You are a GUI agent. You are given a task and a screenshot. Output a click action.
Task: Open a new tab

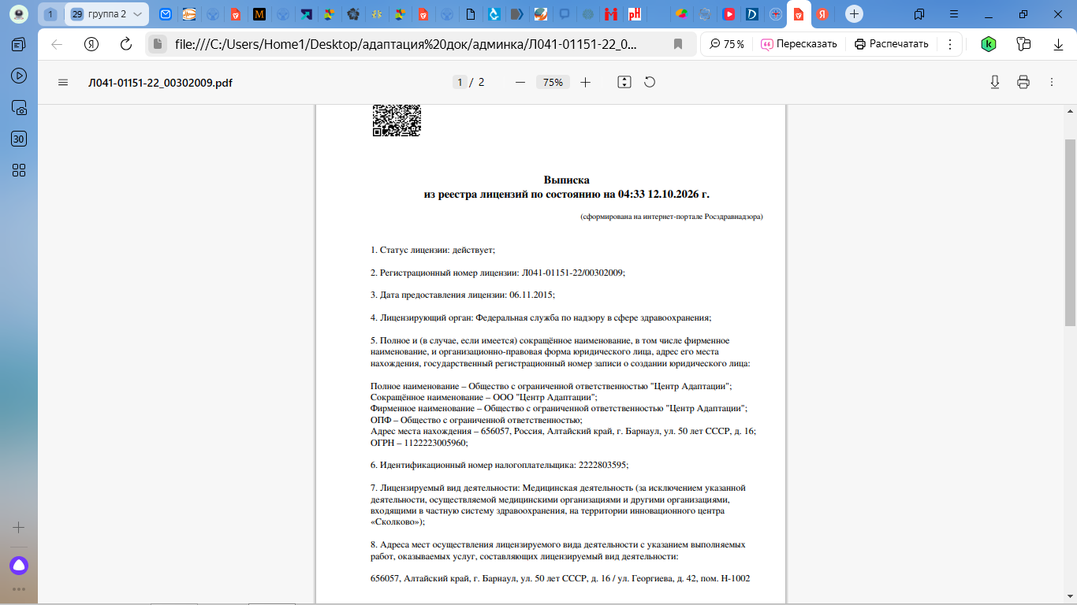(854, 14)
